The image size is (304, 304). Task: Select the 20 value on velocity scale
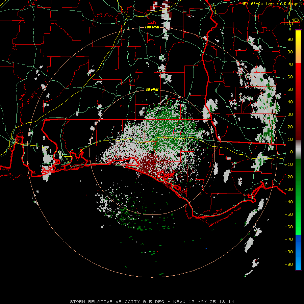tap(290, 127)
